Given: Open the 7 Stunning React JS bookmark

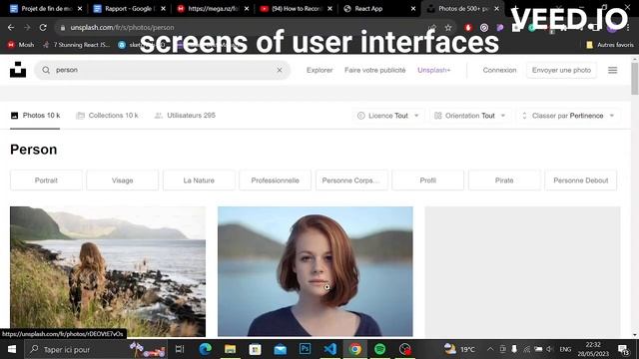Looking at the screenshot, I should click(77, 45).
